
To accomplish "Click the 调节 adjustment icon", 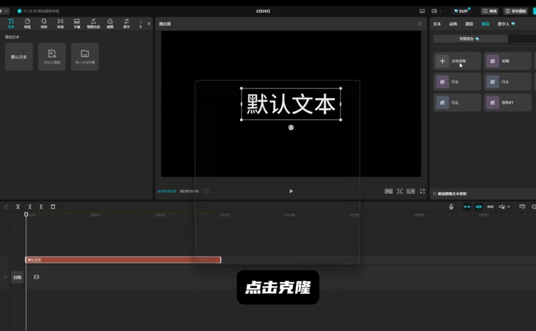I will pos(126,23).
